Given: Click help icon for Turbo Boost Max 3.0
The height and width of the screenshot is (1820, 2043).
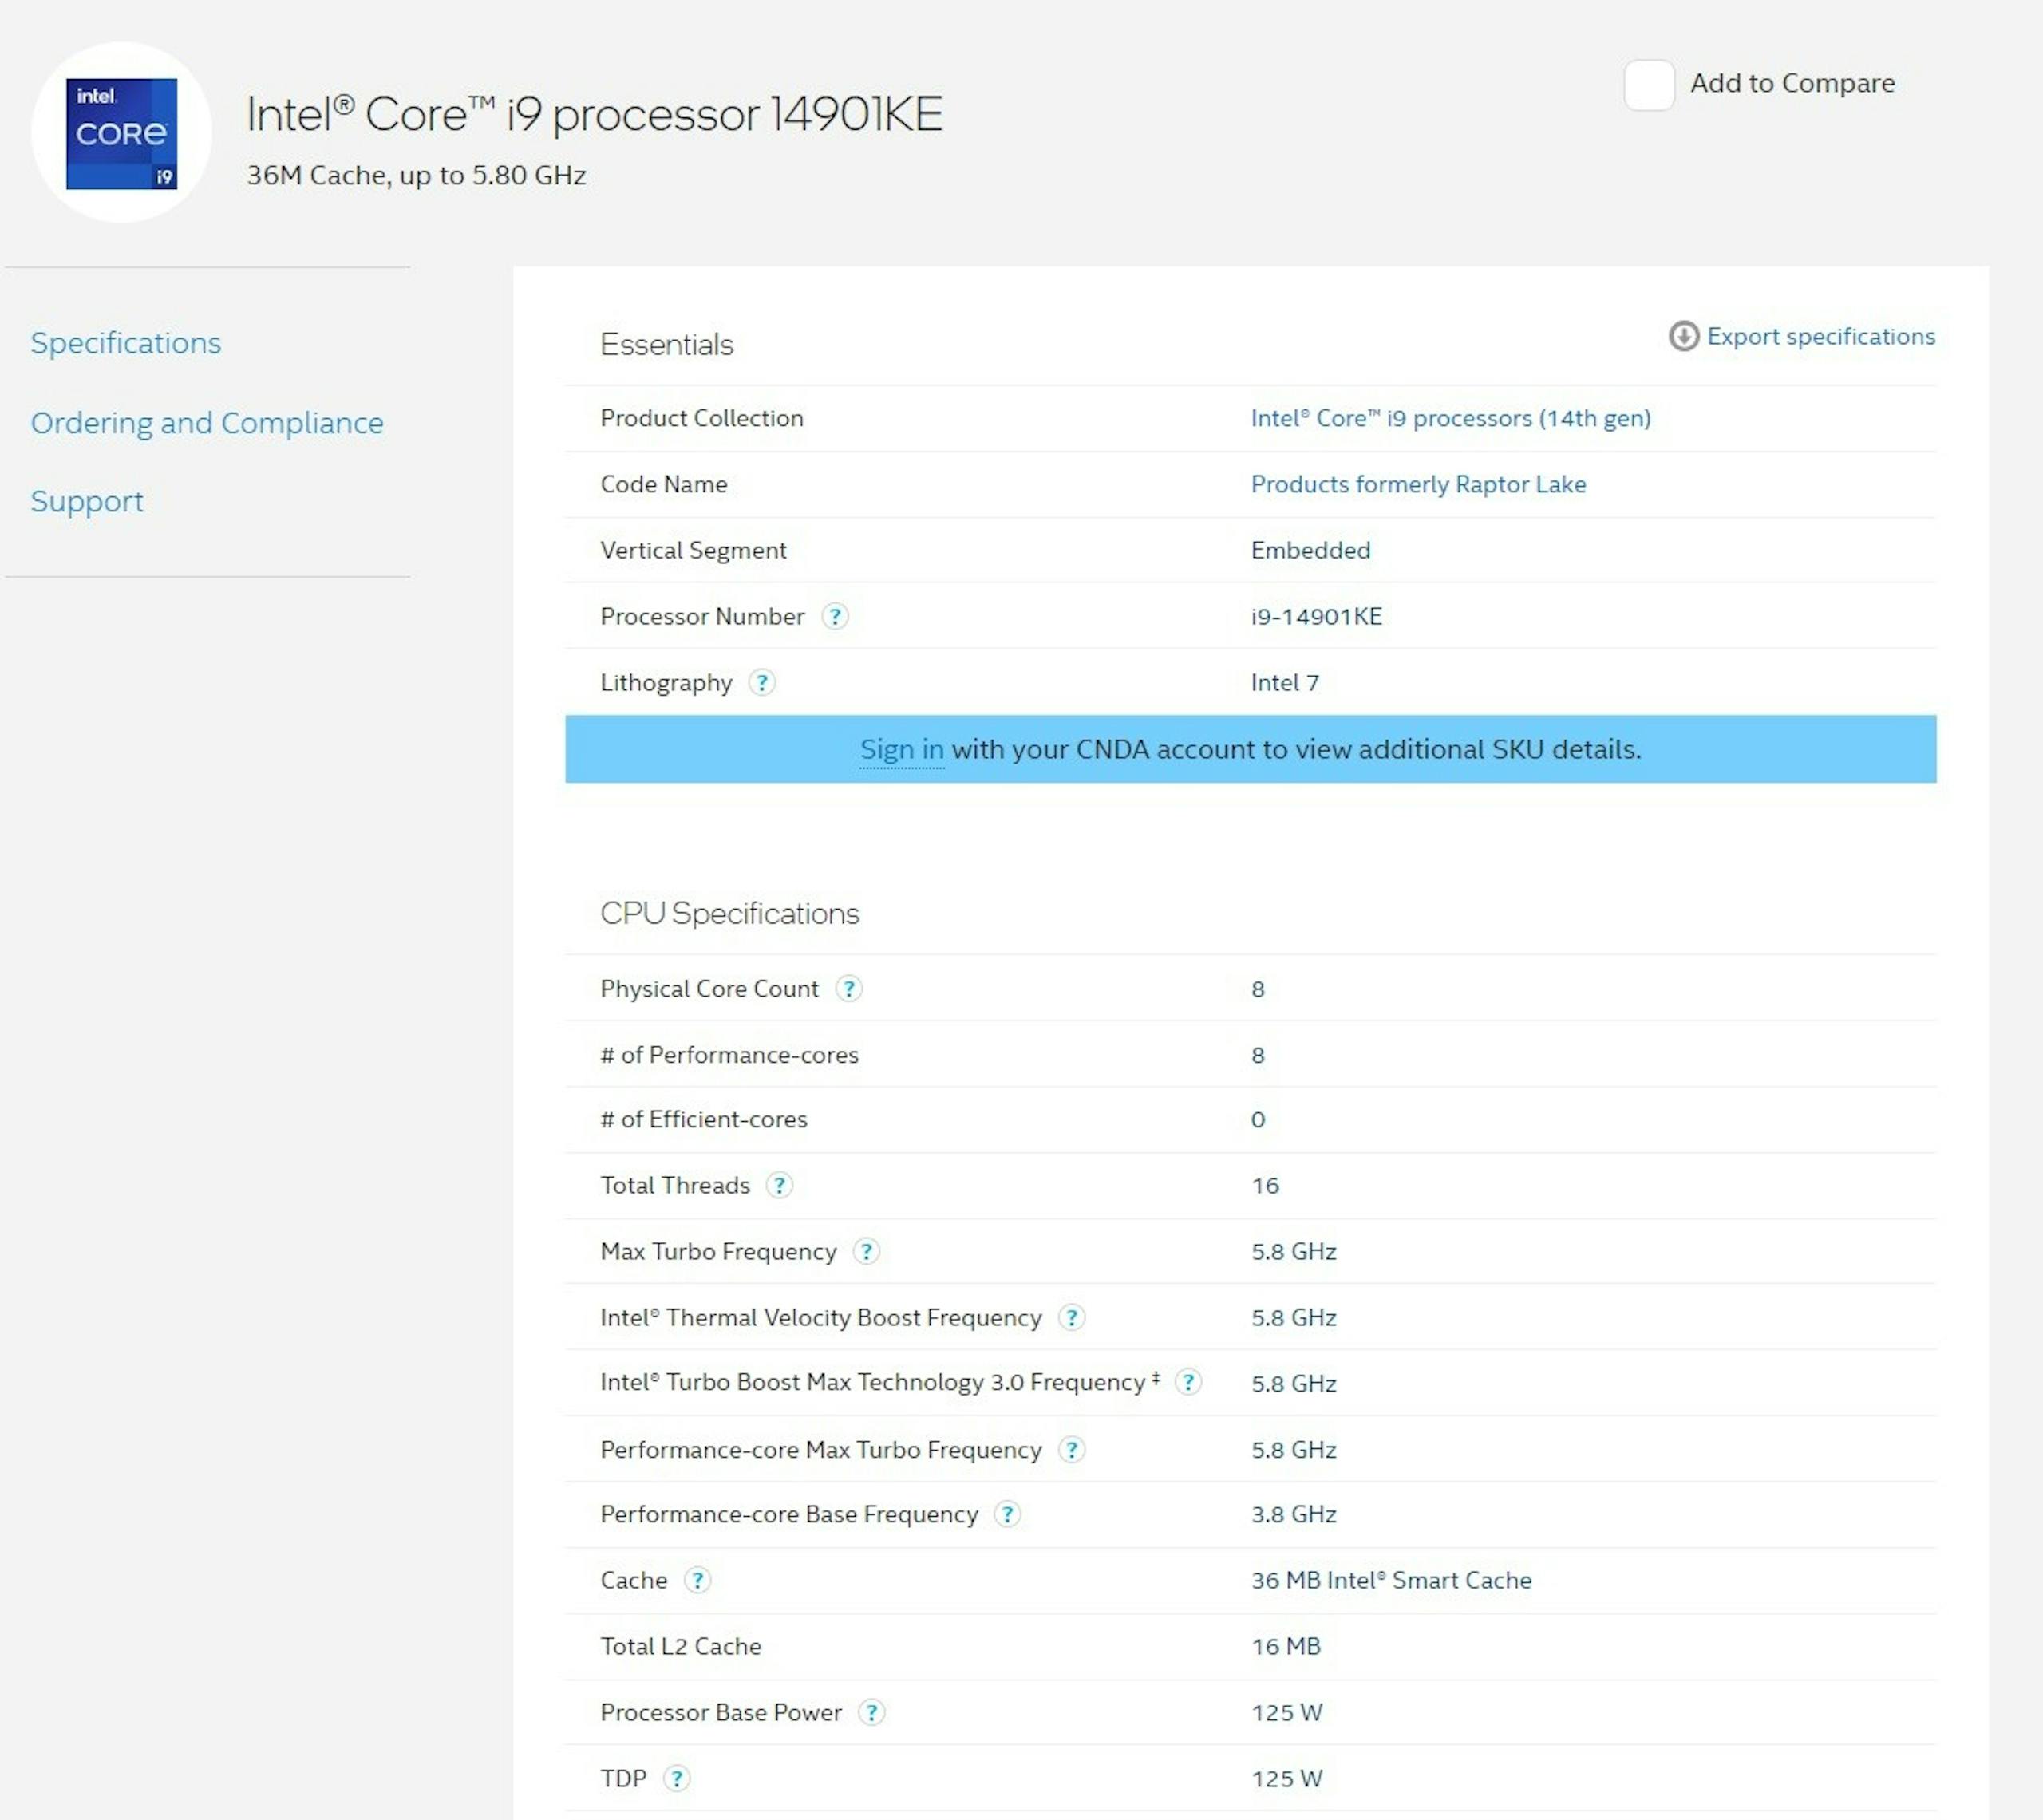Looking at the screenshot, I should pyautogui.click(x=1188, y=1382).
